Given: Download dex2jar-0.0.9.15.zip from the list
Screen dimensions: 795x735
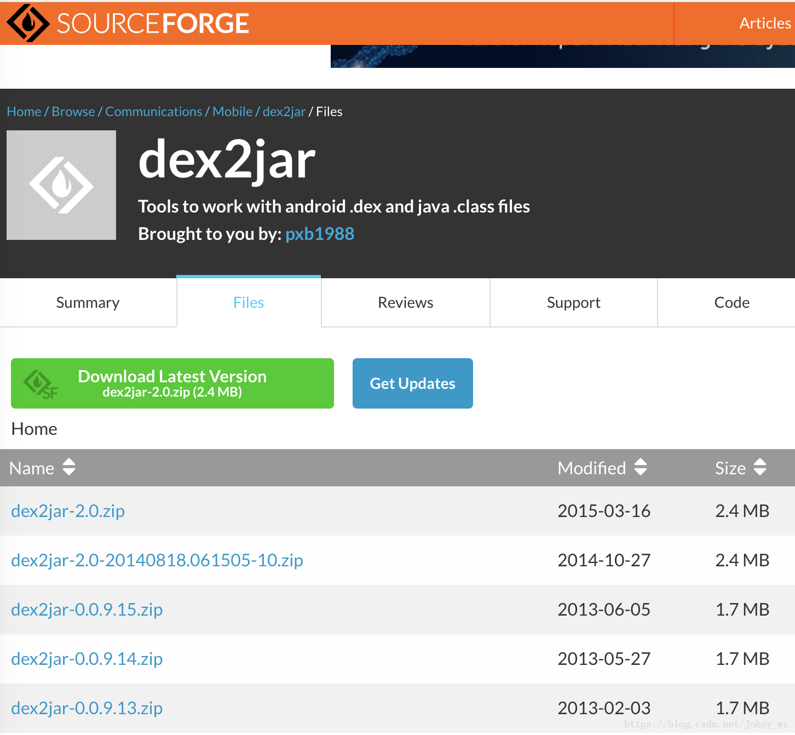Looking at the screenshot, I should 87,609.
